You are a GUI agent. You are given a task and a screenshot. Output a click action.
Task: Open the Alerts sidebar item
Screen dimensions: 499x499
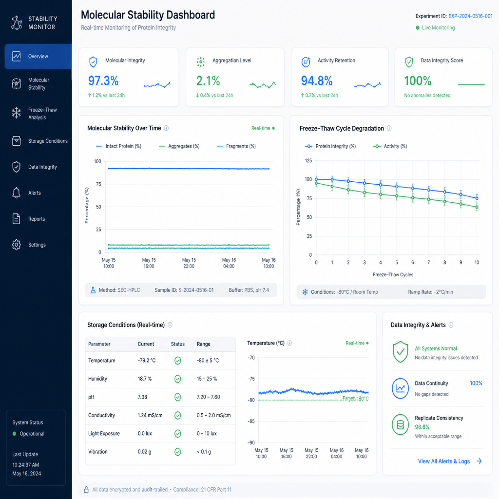(38, 193)
